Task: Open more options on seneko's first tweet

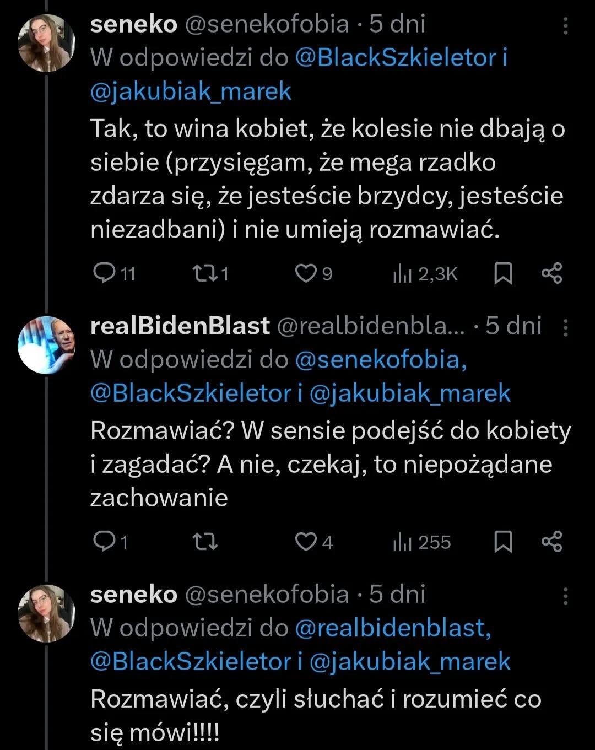Action: [565, 26]
